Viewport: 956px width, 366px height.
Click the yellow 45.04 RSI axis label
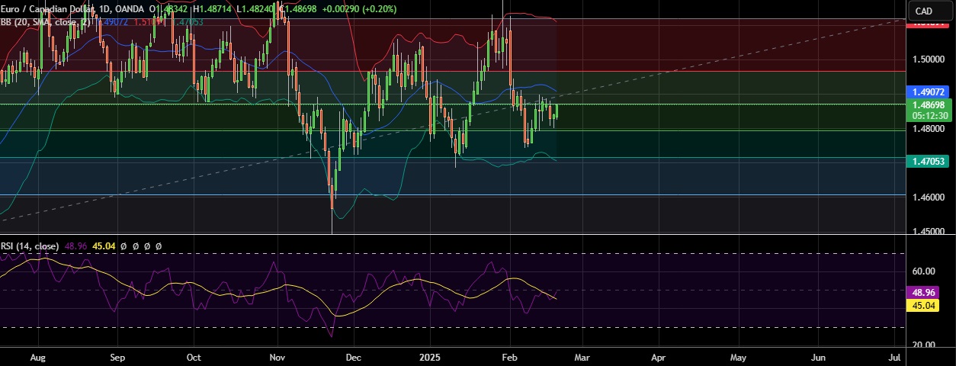coord(924,305)
